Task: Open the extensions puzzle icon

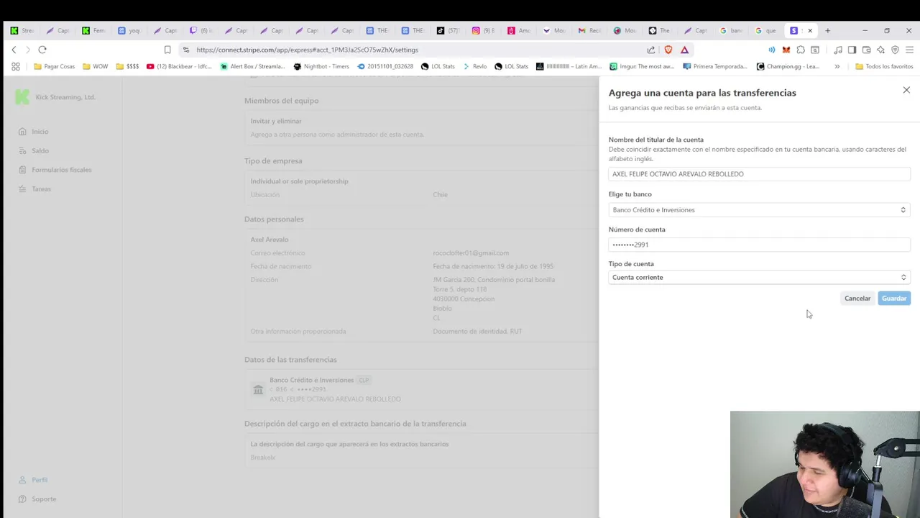Action: click(801, 50)
